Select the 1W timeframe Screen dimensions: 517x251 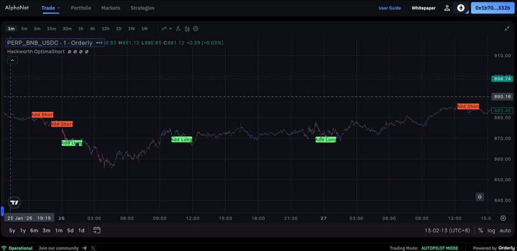coord(131,29)
